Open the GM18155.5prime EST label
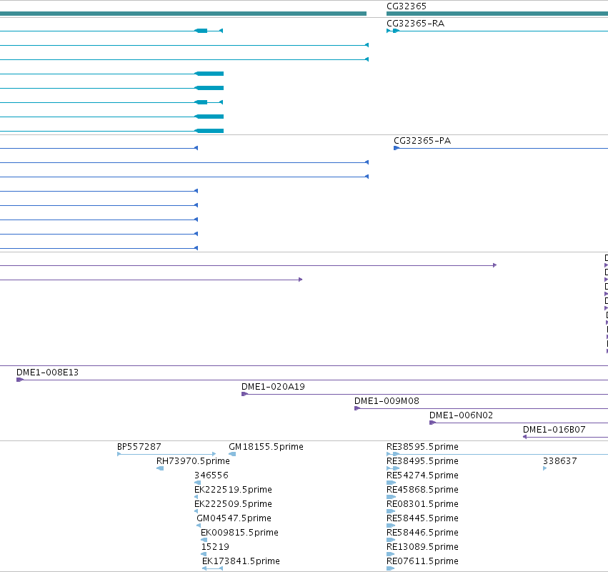This screenshot has width=608, height=572. [x=266, y=447]
